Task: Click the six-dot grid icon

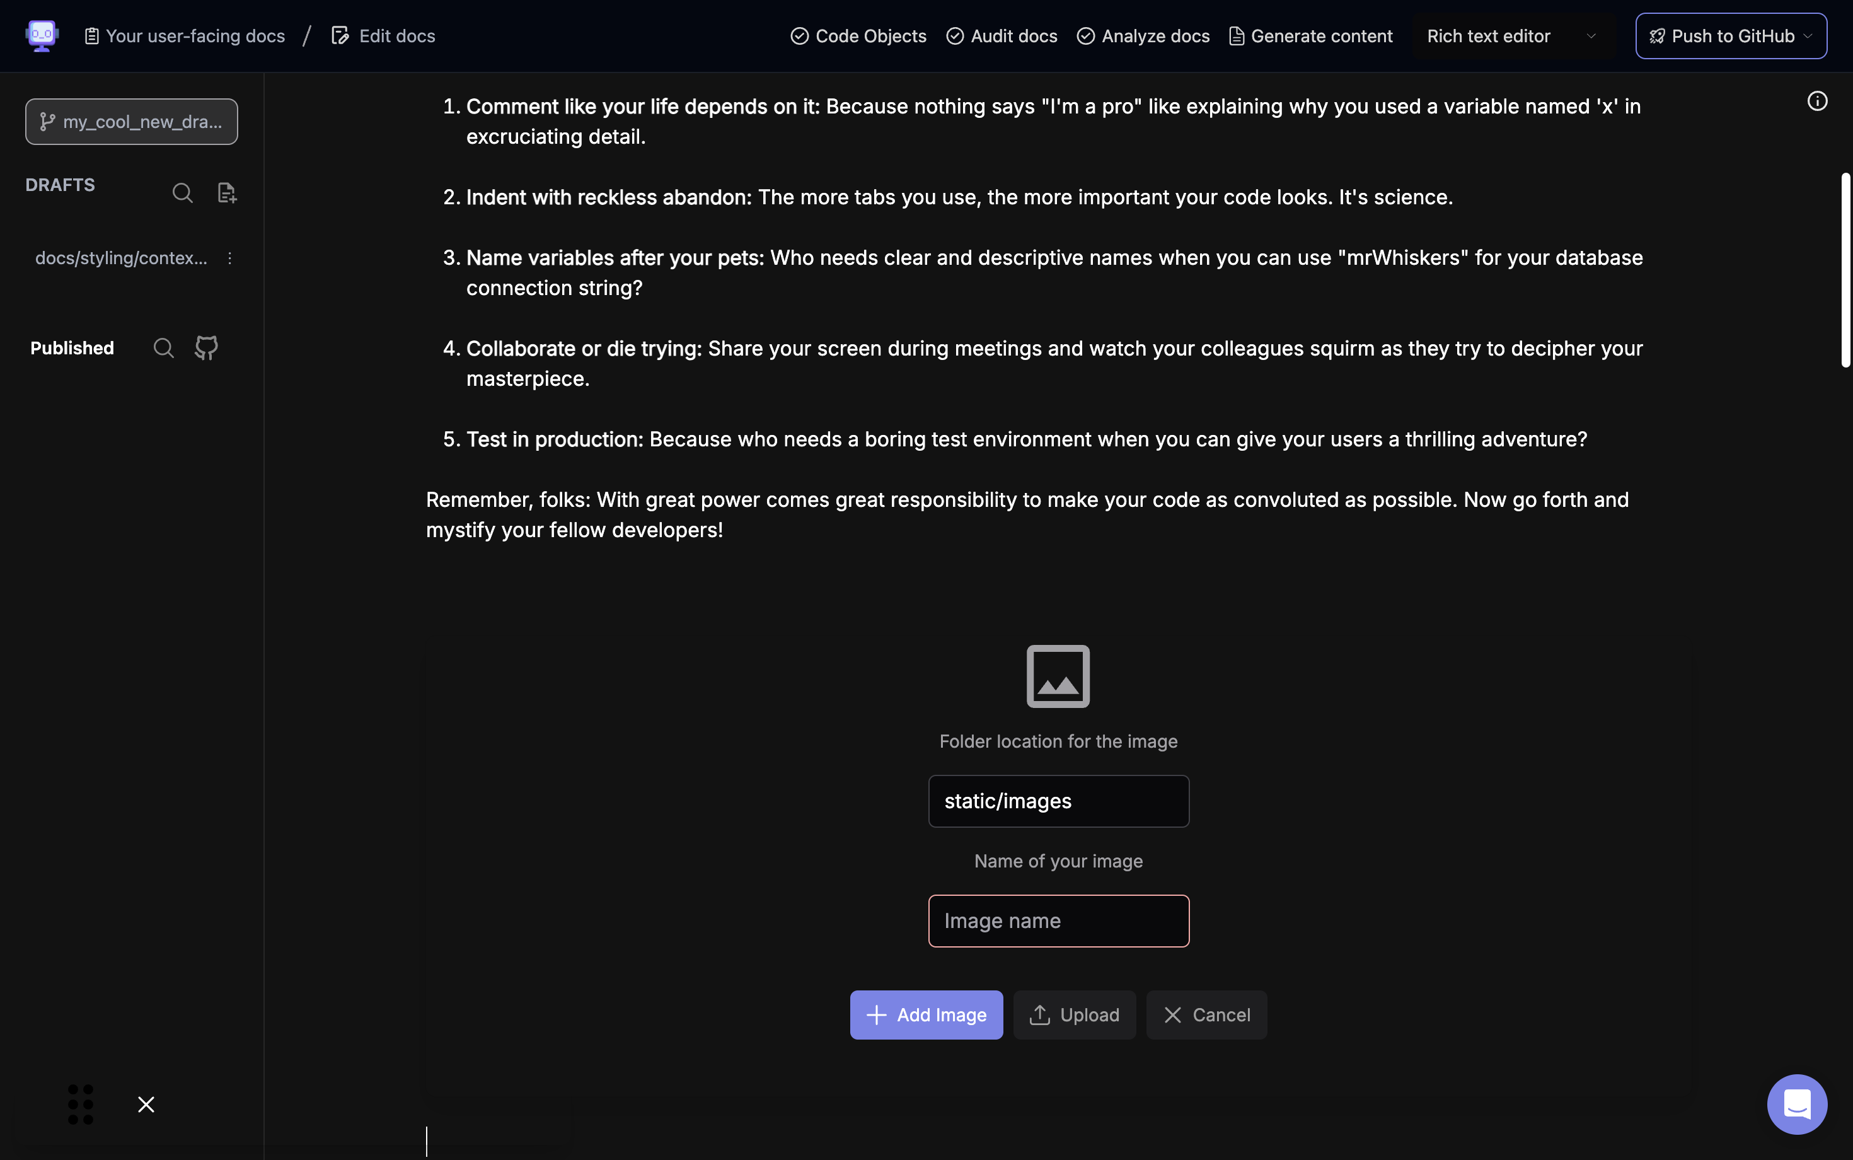Action: click(81, 1104)
